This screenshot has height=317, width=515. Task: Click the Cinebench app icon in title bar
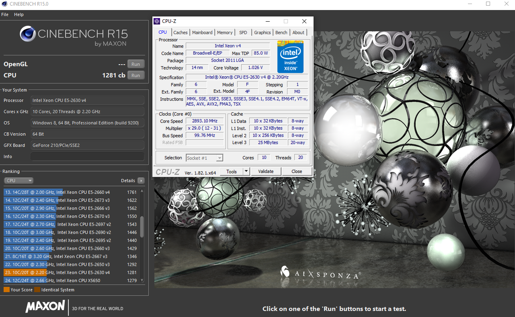4,4
